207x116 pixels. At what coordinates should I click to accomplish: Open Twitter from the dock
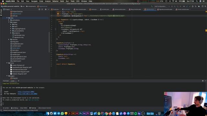pyautogui.click(x=55, y=113)
